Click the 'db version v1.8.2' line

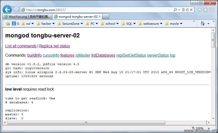point(42,64)
